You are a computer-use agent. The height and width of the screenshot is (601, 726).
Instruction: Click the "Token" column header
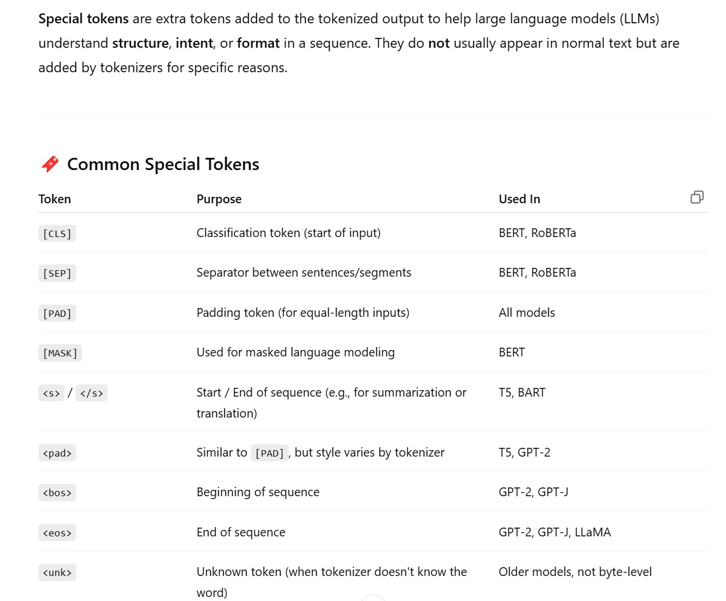55,199
